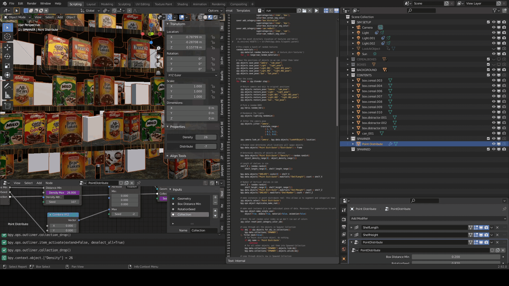Collapse the CONTENTS collection
The width and height of the screenshot is (509, 286).
[348, 75]
